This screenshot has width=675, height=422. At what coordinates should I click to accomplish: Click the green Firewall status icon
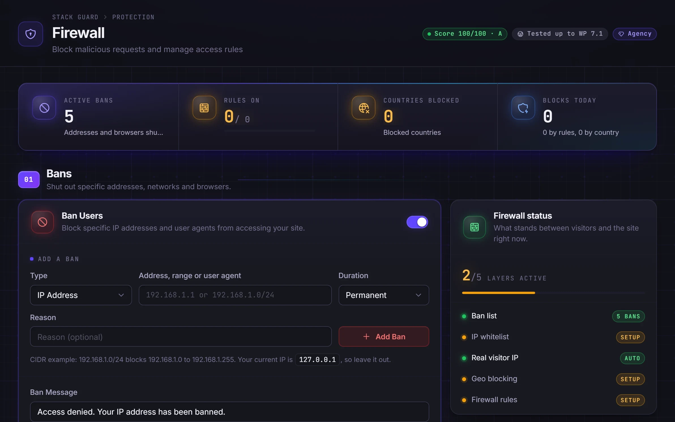475,227
